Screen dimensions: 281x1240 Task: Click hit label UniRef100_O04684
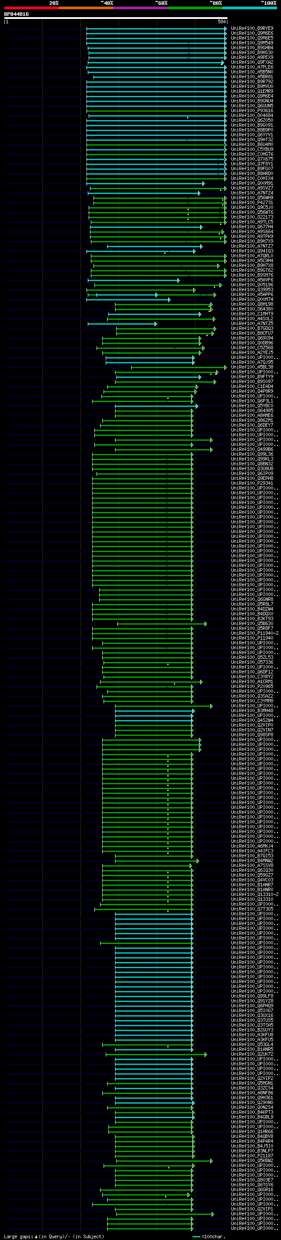click(x=252, y=116)
